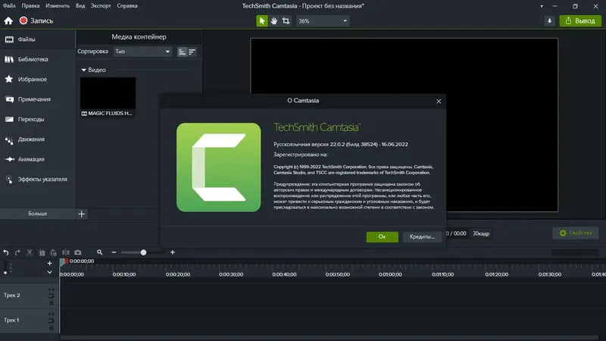The width and height of the screenshot is (606, 341).
Task: Click the plus icon next to Больше
Action: tap(82, 214)
